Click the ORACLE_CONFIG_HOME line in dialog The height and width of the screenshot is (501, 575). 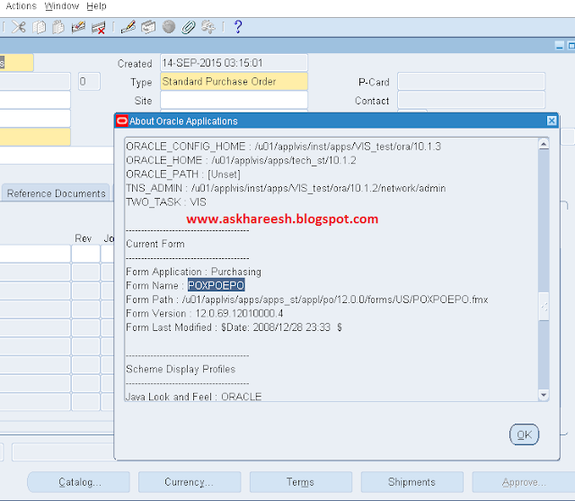pos(284,147)
